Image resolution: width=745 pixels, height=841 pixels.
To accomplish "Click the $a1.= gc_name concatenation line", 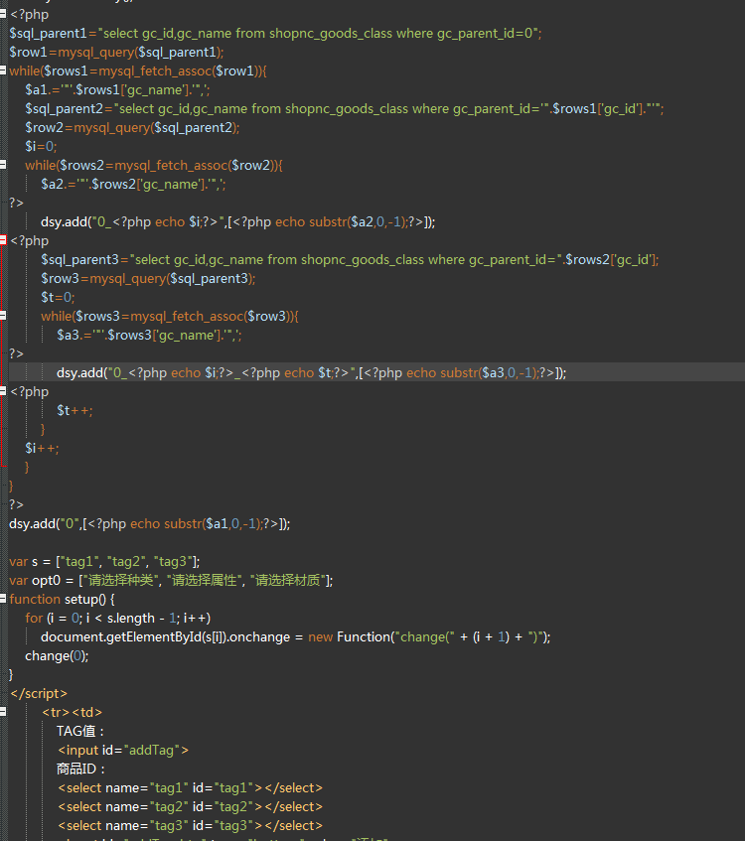I will click(x=117, y=89).
